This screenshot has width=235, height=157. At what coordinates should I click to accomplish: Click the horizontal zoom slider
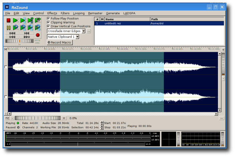point(37,118)
